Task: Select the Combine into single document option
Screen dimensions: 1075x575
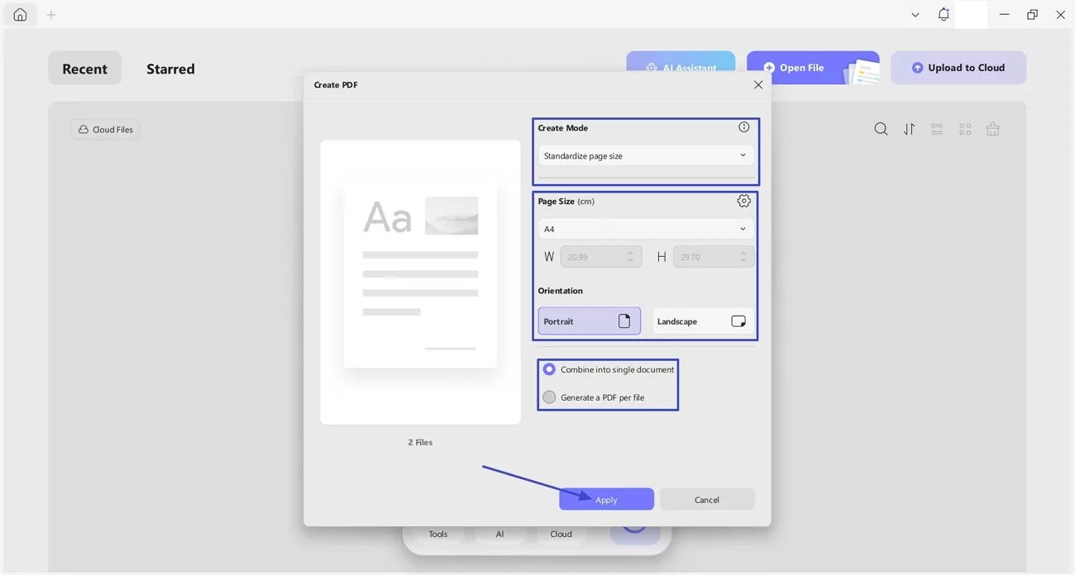Action: (x=549, y=369)
